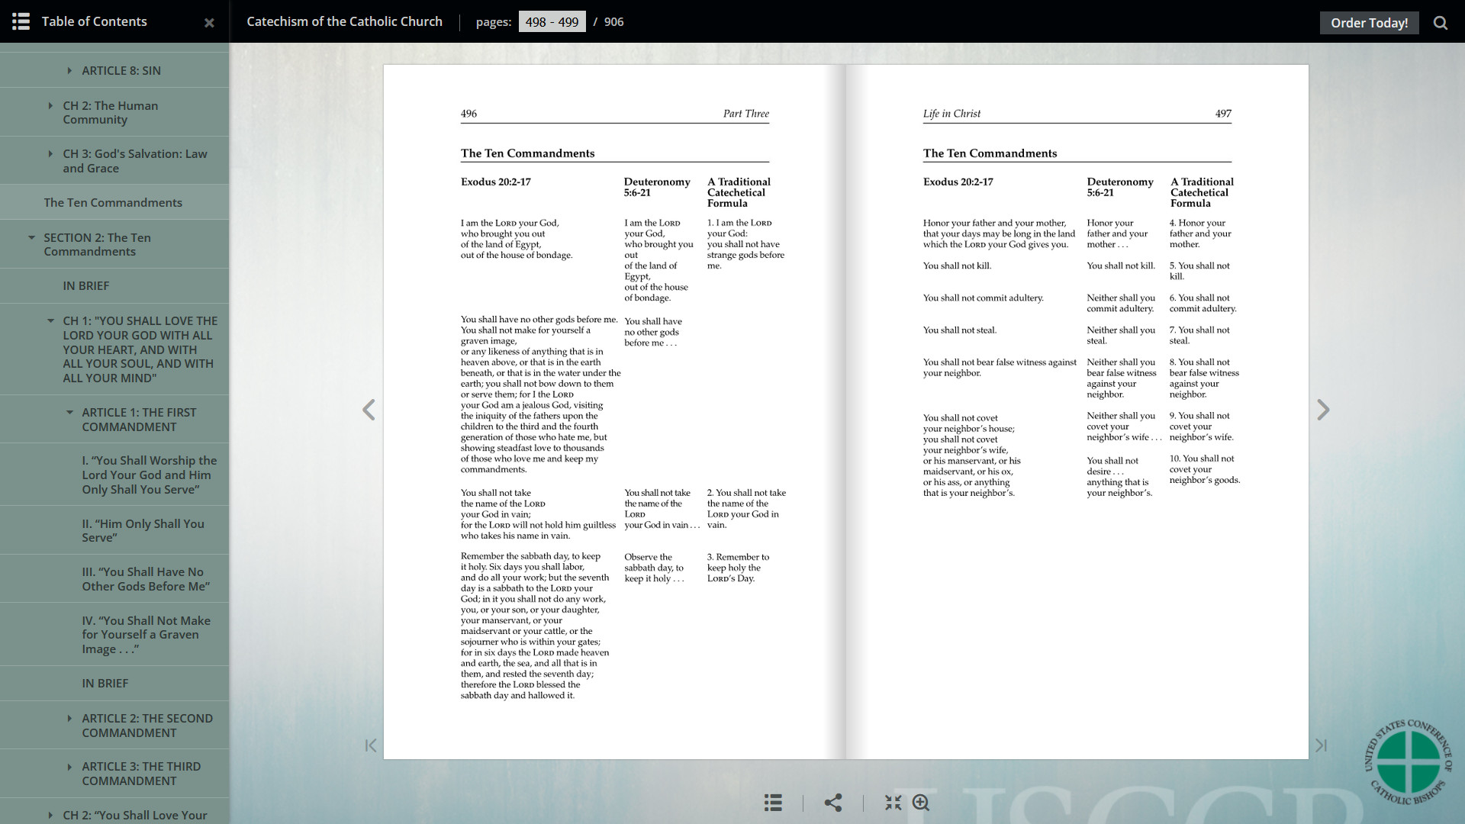Collapse SECTION 2: The Ten Commandments
The image size is (1465, 824).
coord(31,237)
